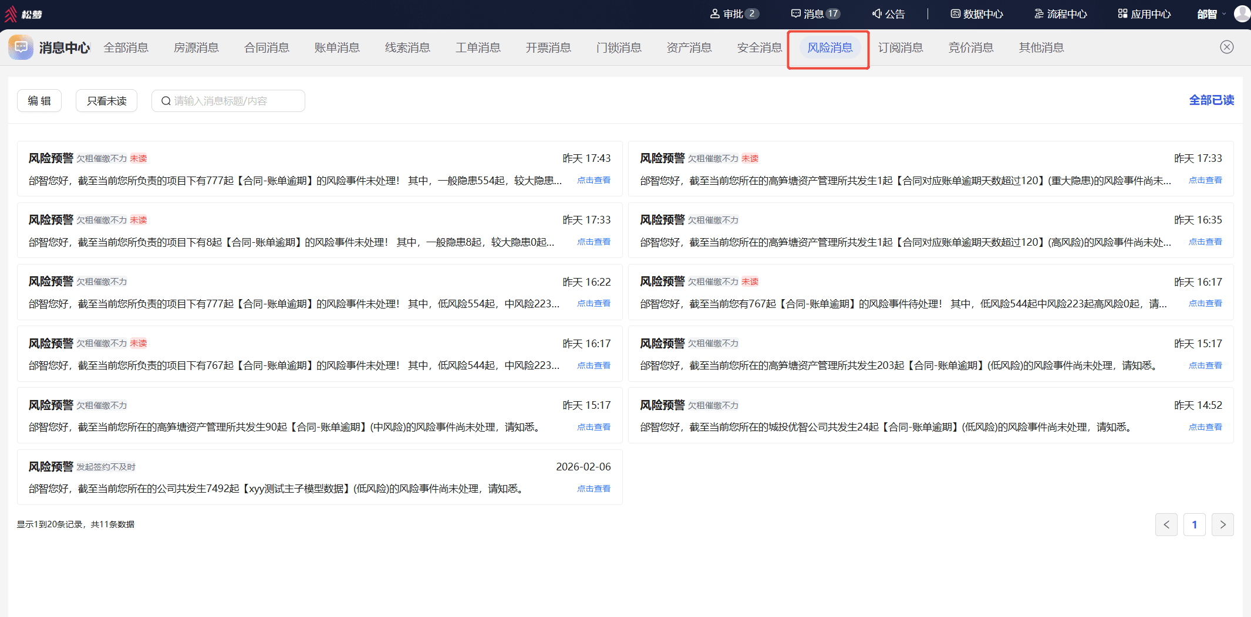
Task: Go to previous page arrow
Action: click(1166, 524)
